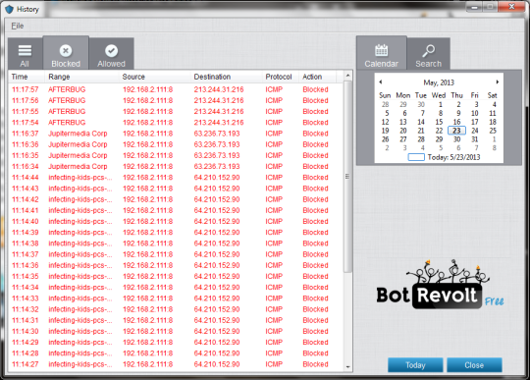
Task: Click the May, 2013 calendar title
Action: pos(439,82)
